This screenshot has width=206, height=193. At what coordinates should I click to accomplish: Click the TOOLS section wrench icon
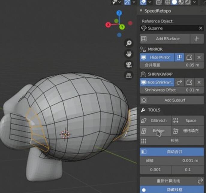(x=143, y=110)
